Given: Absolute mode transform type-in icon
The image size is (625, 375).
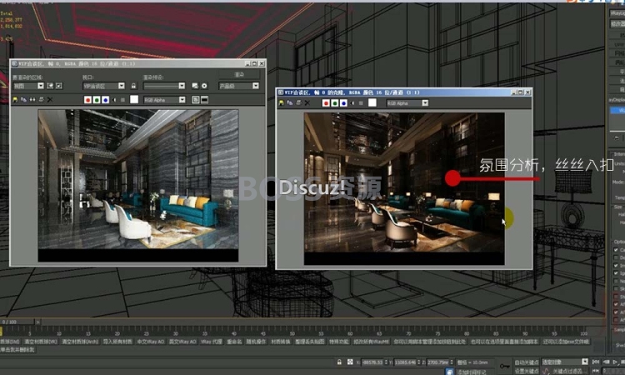Looking at the screenshot, I should point(350,362).
